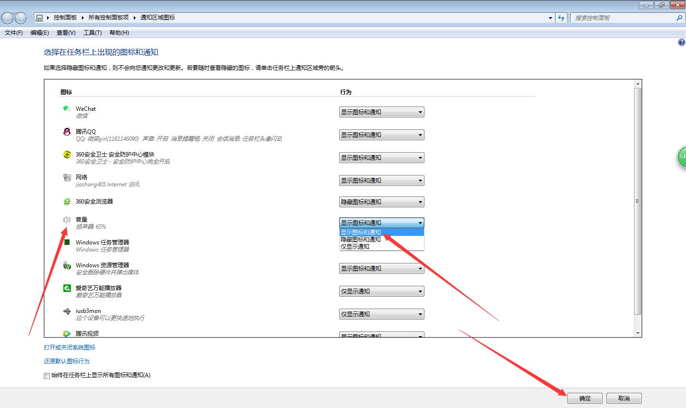Open 网络 behavior dropdown

coord(382,181)
